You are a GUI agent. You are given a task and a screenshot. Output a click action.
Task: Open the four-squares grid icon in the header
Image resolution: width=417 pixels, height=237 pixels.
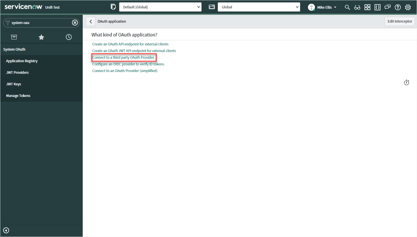(367, 7)
